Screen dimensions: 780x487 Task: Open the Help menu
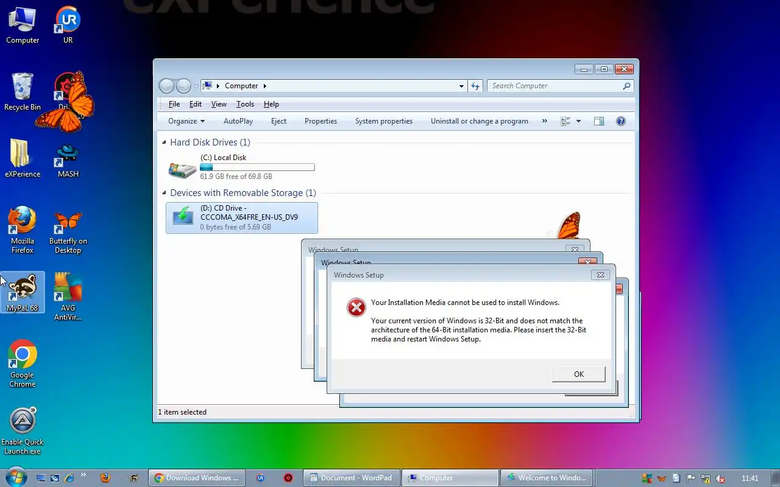coord(271,104)
